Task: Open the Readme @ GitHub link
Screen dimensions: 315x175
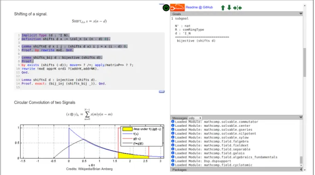Action: [199, 7]
